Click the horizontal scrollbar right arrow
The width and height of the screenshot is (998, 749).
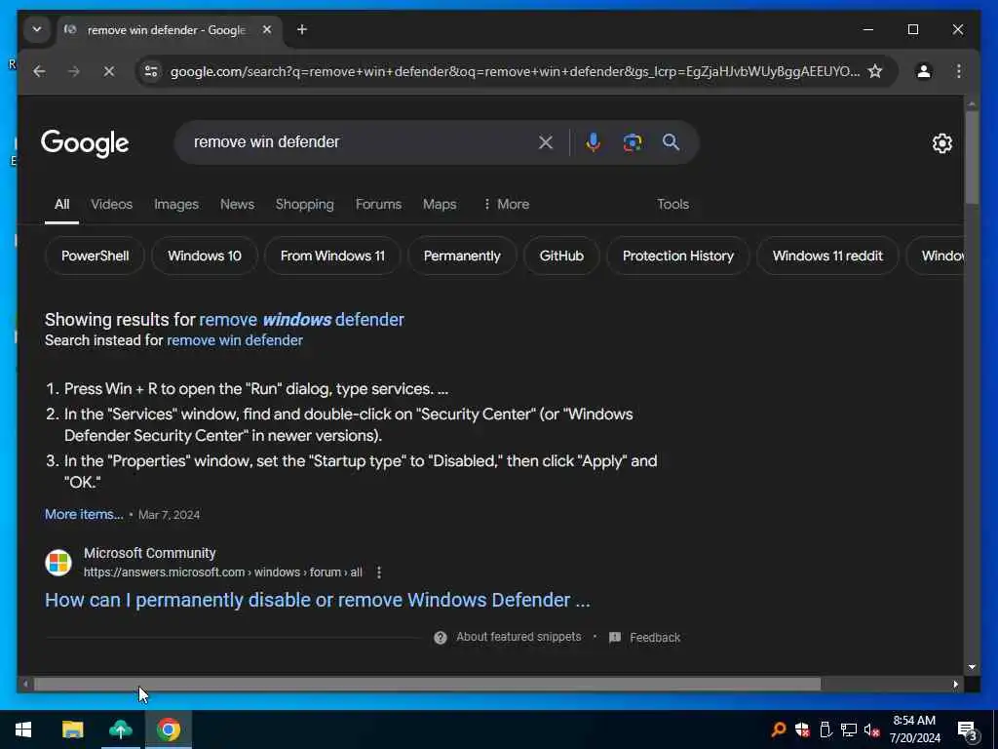[x=955, y=685]
